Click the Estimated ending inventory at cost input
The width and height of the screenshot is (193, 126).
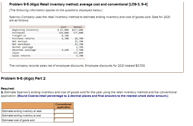coord(64,116)
